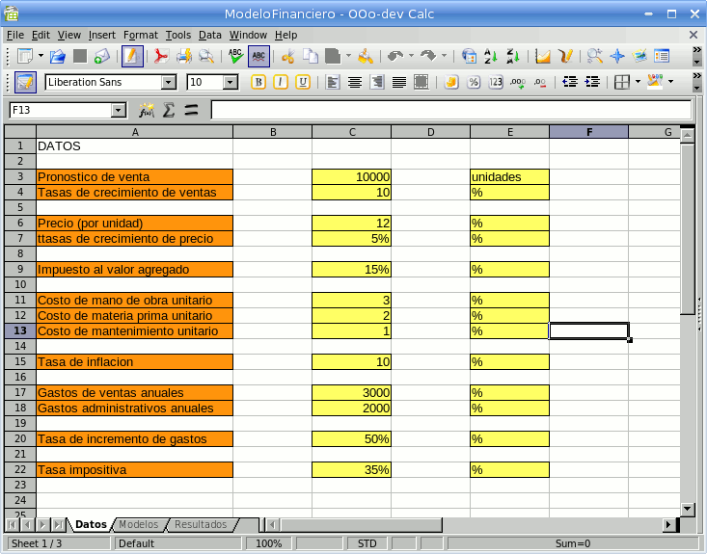Delete a decimal place
The height and width of the screenshot is (554, 707).
pos(540,83)
